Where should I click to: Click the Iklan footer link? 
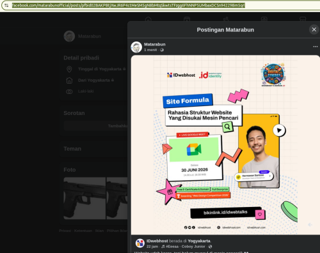pos(99,231)
